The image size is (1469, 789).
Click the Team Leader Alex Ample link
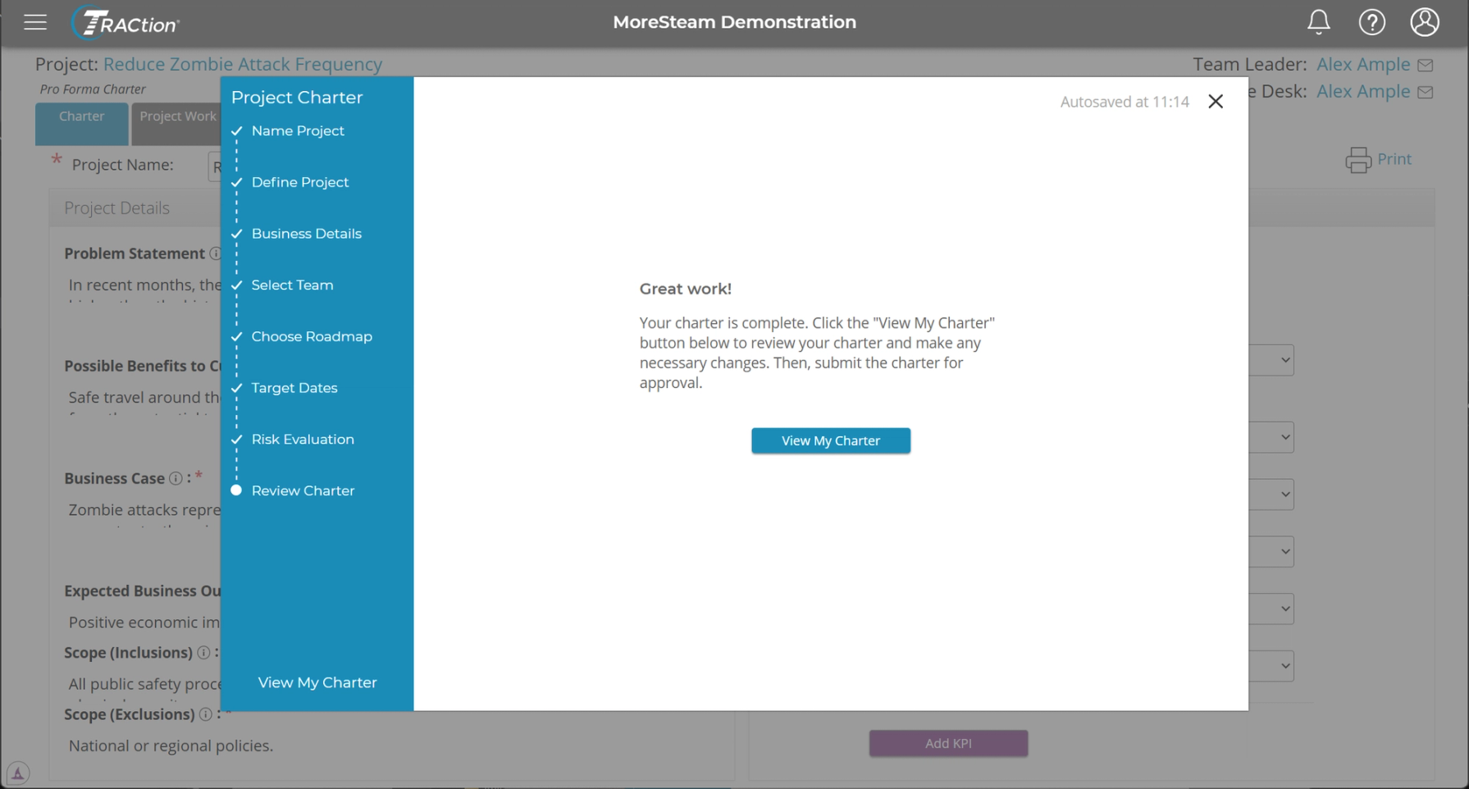pos(1363,64)
